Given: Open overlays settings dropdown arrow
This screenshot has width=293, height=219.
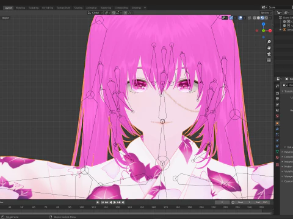Looking at the screenshot, I should 244,18.
